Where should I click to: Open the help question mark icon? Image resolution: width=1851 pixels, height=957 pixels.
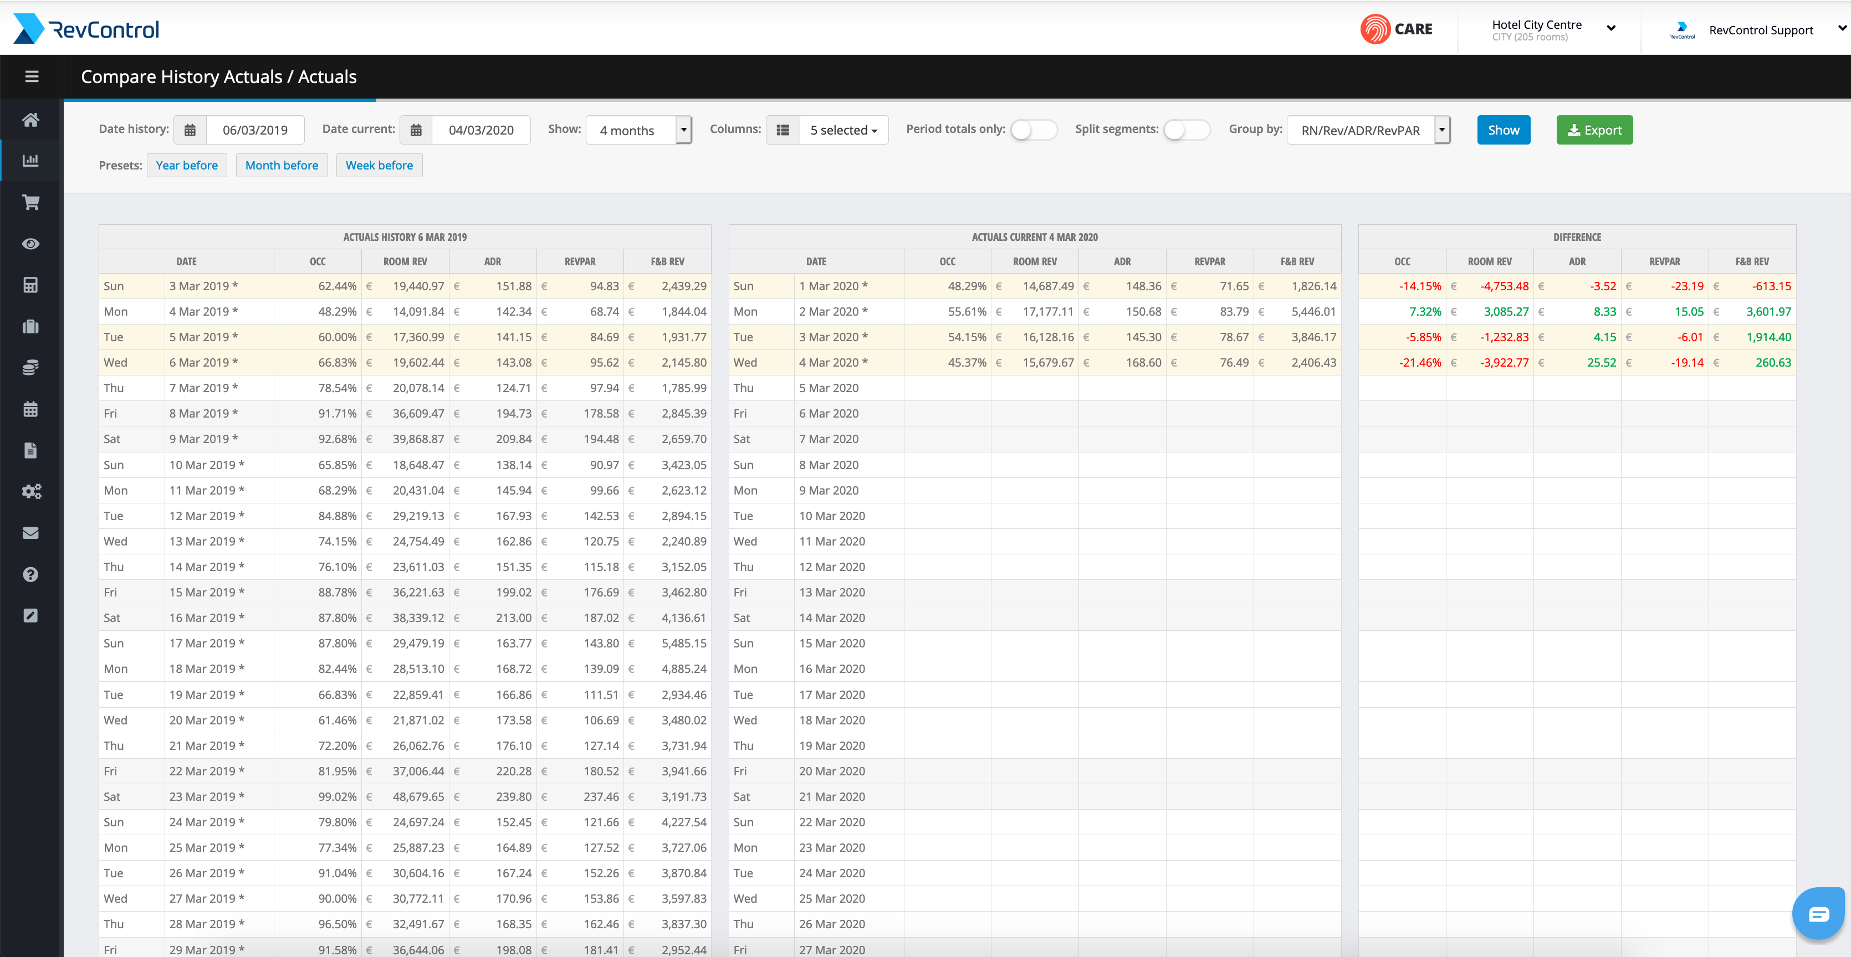point(31,574)
